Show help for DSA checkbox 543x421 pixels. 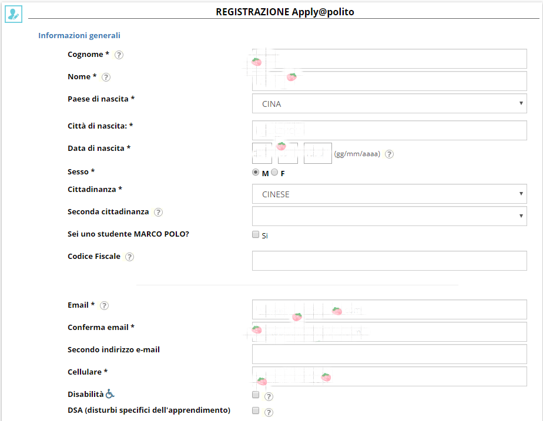tap(269, 412)
